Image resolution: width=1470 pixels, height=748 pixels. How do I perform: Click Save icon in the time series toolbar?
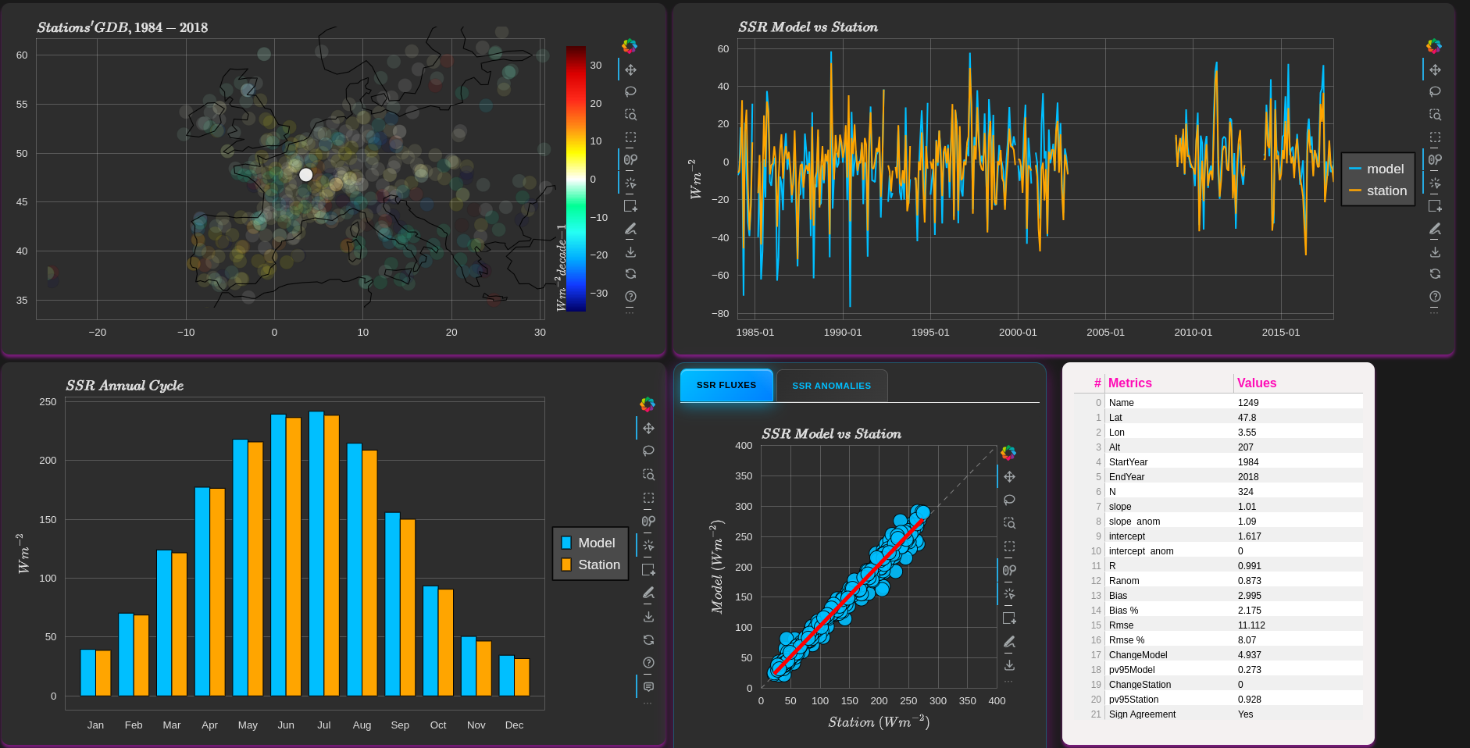click(1435, 252)
